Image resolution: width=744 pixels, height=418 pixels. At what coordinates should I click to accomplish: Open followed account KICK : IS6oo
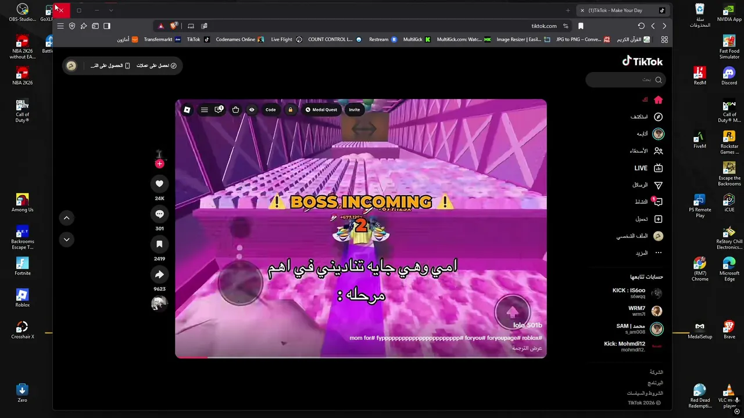coord(637,293)
